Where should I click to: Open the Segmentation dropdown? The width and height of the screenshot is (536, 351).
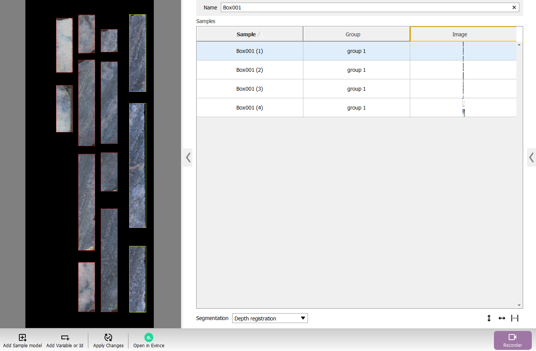pos(270,318)
